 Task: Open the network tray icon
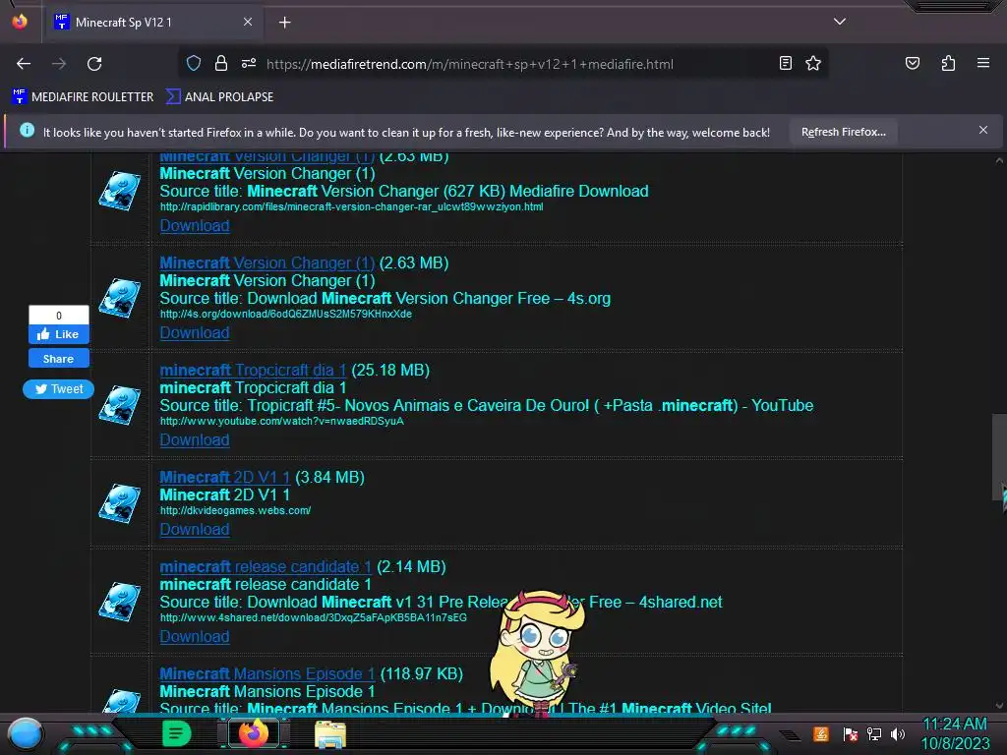[874, 733]
